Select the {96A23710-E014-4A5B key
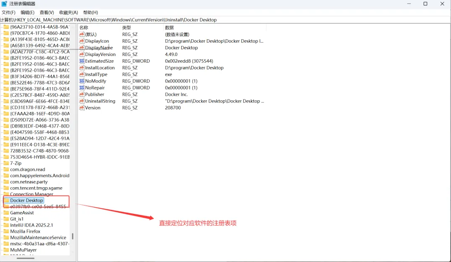This screenshot has height=262, width=451. 40,27
